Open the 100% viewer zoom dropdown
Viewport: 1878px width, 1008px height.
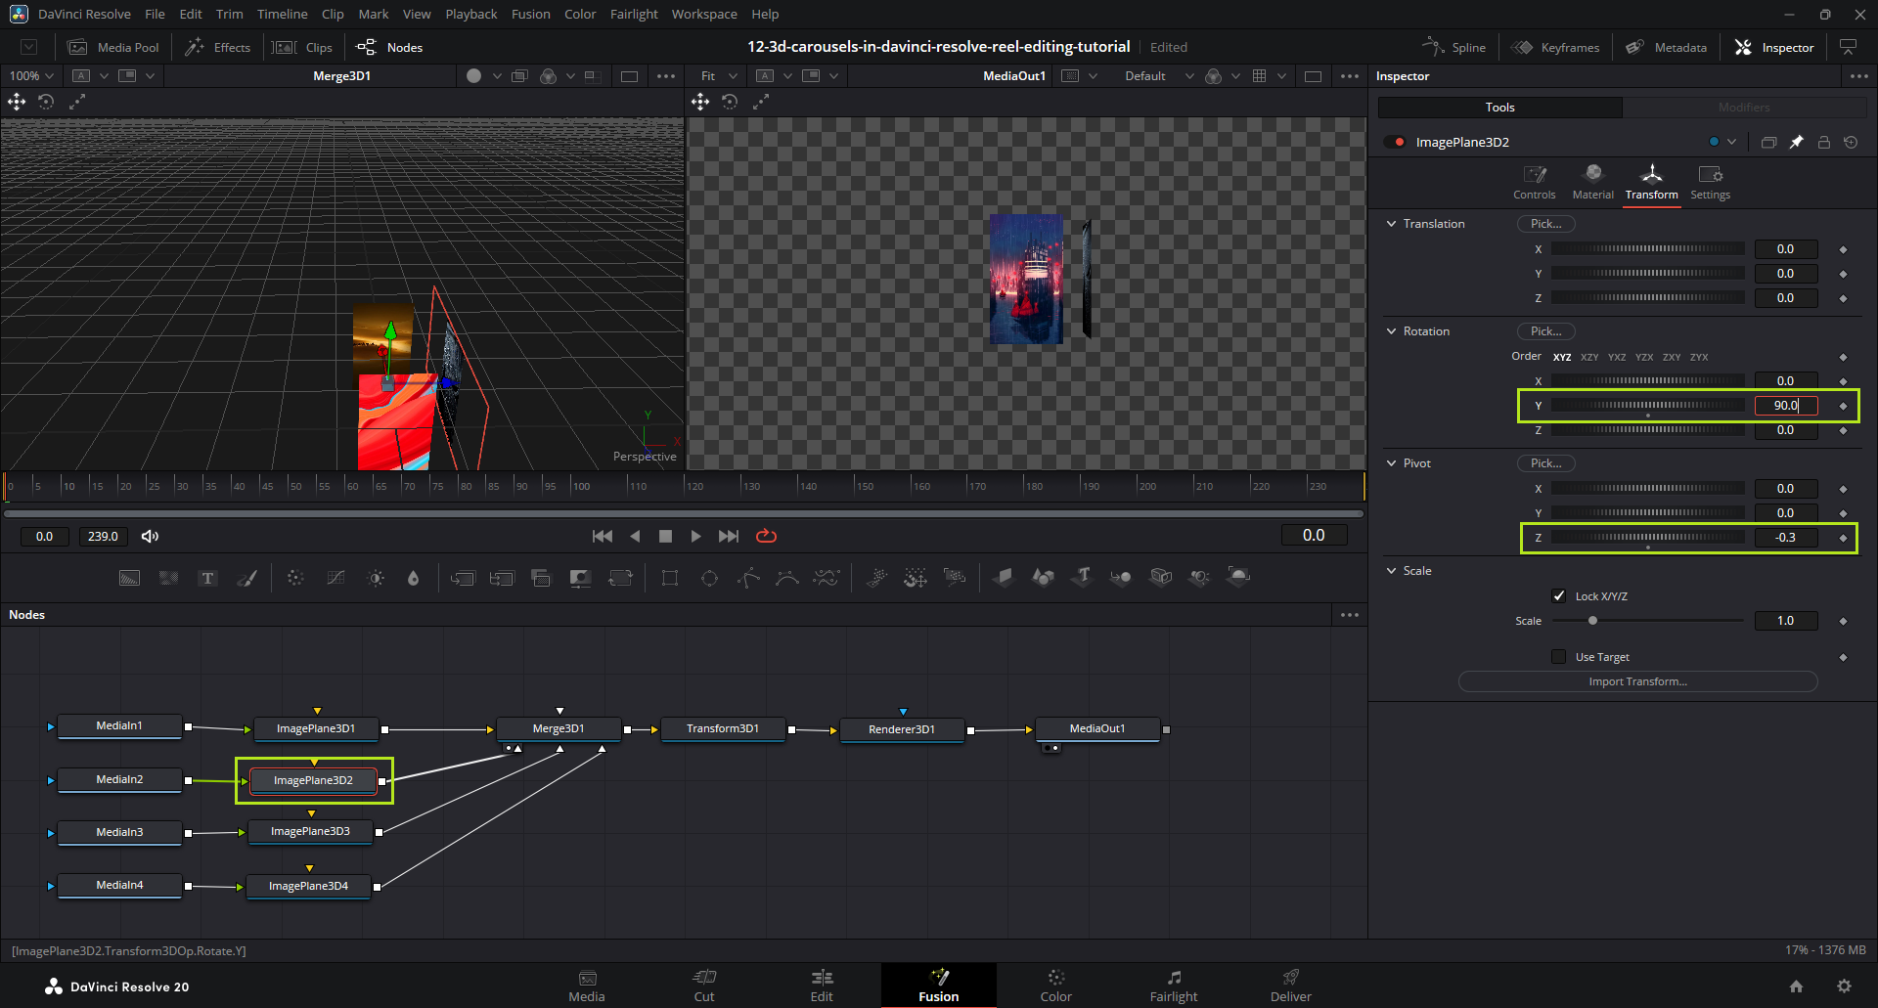pos(31,76)
